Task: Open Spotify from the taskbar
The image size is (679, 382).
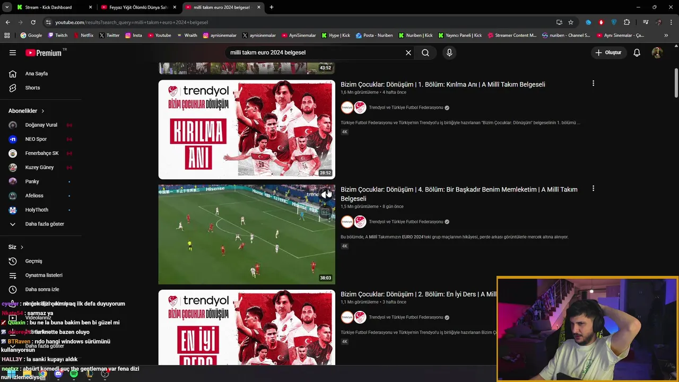Action: [74, 374]
